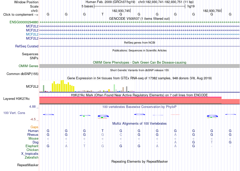Screen dimensions: 240x171
Task: Click the '5 bases' scale label
Action: click(x=87, y=6)
